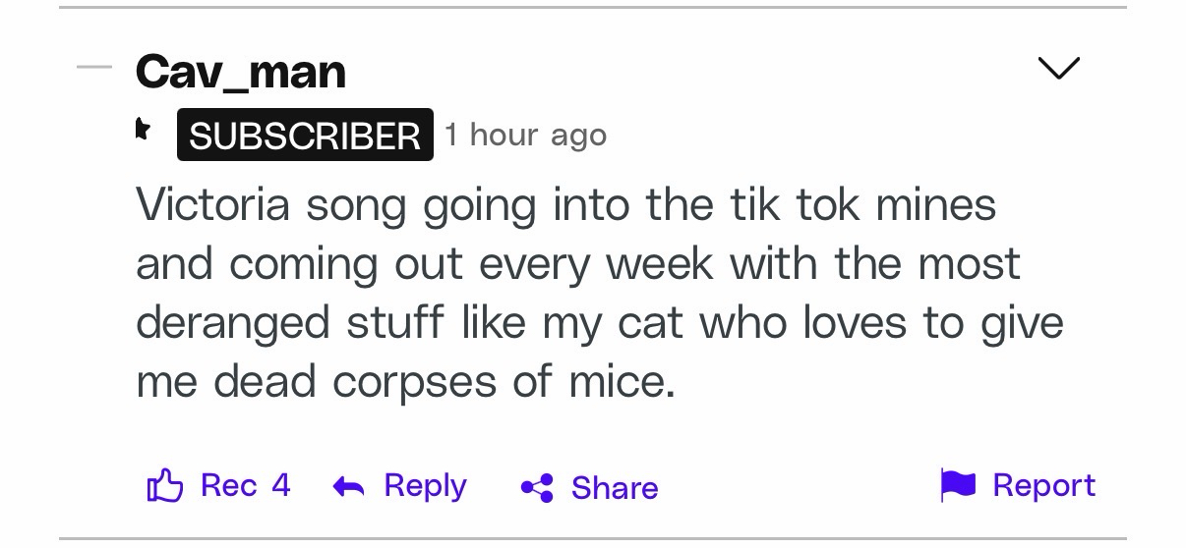This screenshot has height=548, width=1186.
Task: Report the comment via Report text
Action: click(x=1043, y=485)
